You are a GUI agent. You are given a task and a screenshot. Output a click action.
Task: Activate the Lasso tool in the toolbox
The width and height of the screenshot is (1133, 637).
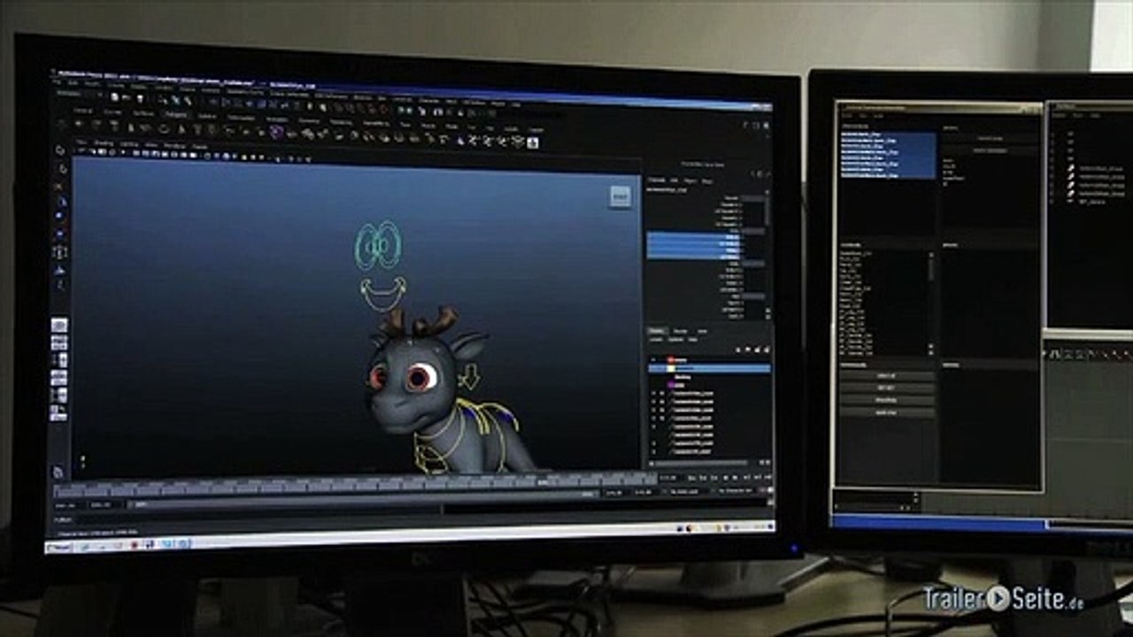coord(61,169)
